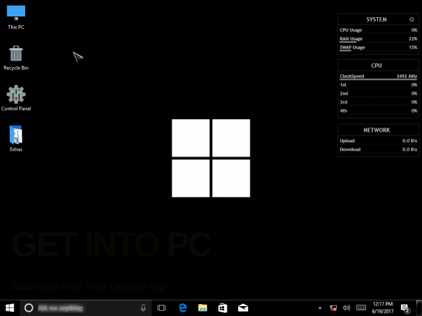422x316 pixels.
Task: Select the Control Panel desktop icon
Action: [x=16, y=98]
